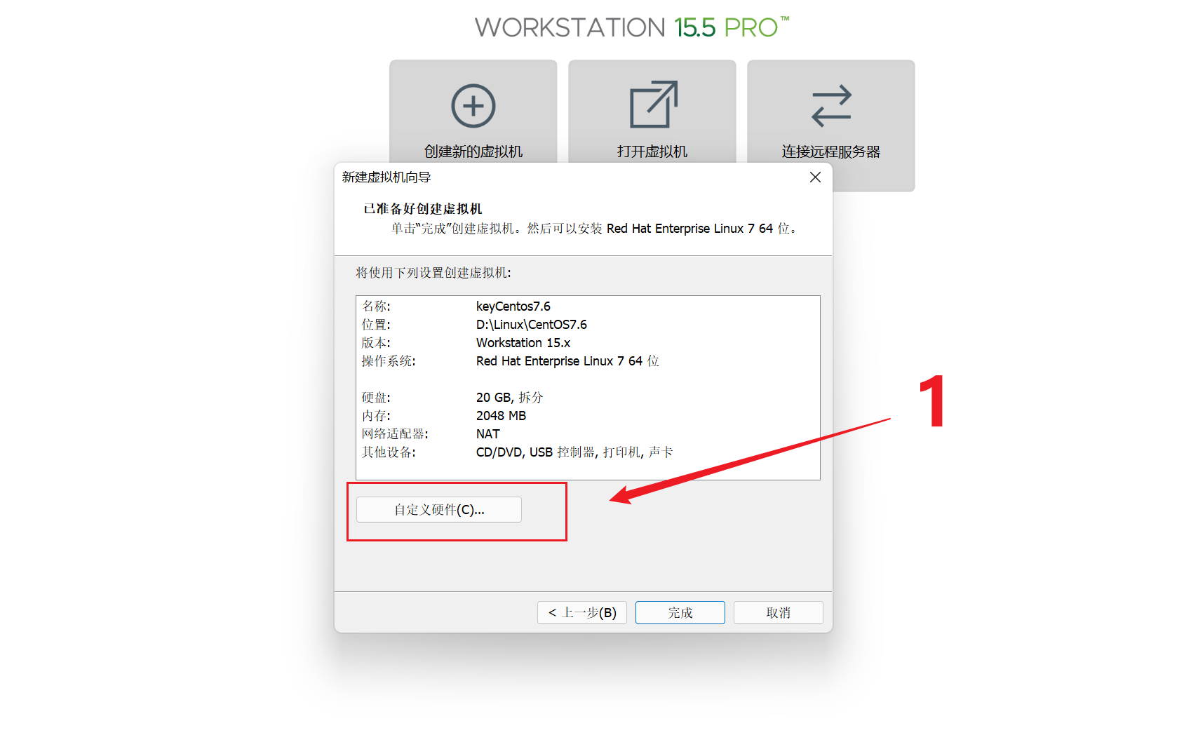
Task: Go back with < 上一步(B) button
Action: click(x=582, y=612)
